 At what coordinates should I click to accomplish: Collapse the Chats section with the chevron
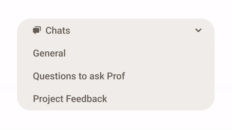coord(198,30)
